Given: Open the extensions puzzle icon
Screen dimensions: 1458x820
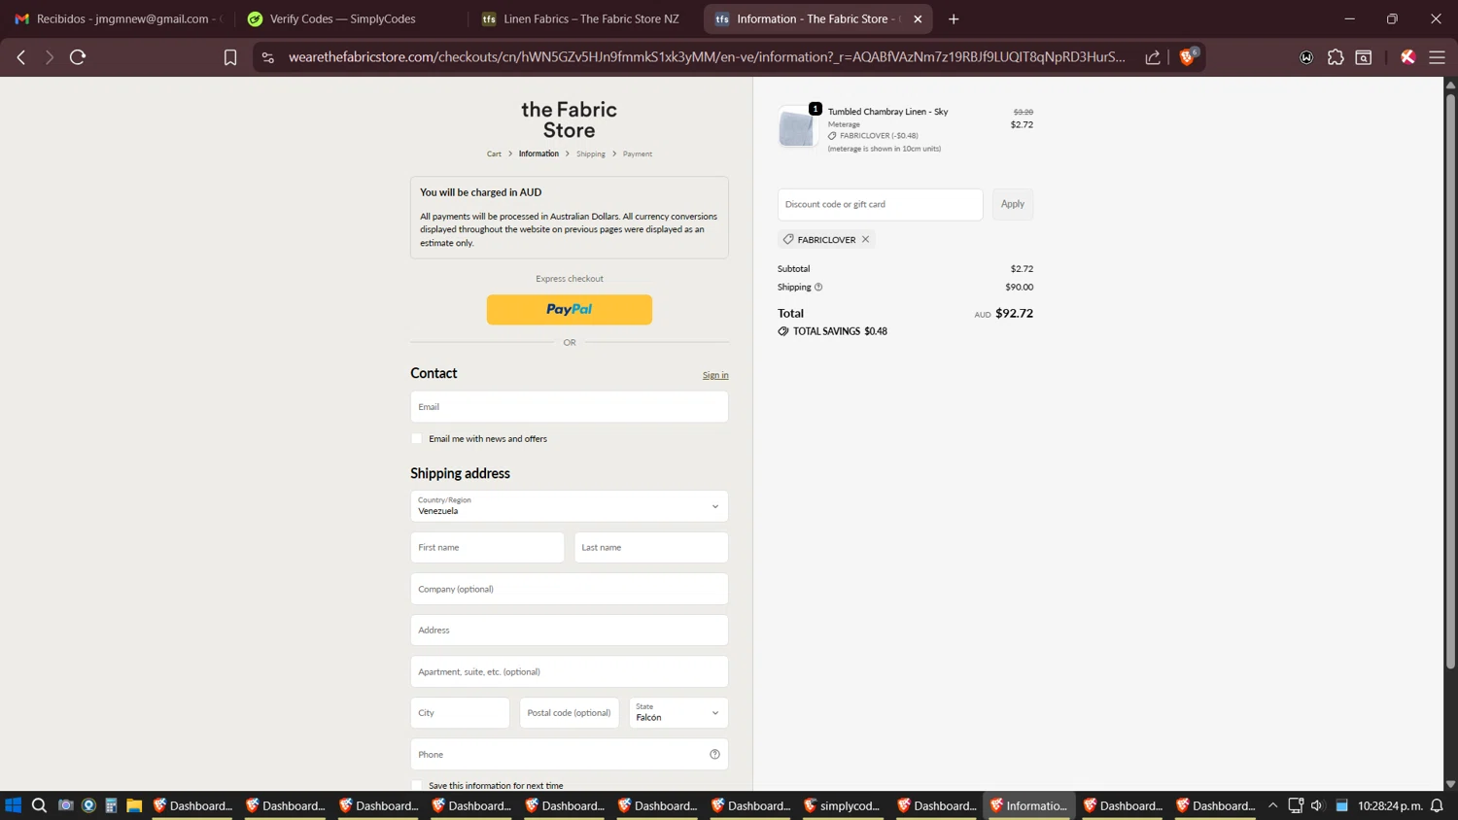Looking at the screenshot, I should pos(1336,57).
